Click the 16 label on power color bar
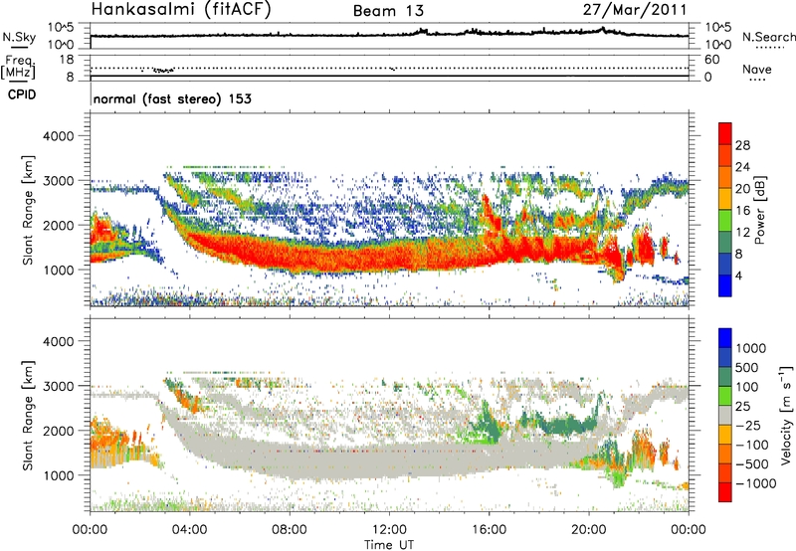The width and height of the screenshot is (796, 551). [x=742, y=211]
